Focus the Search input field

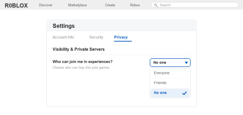tap(195, 5)
